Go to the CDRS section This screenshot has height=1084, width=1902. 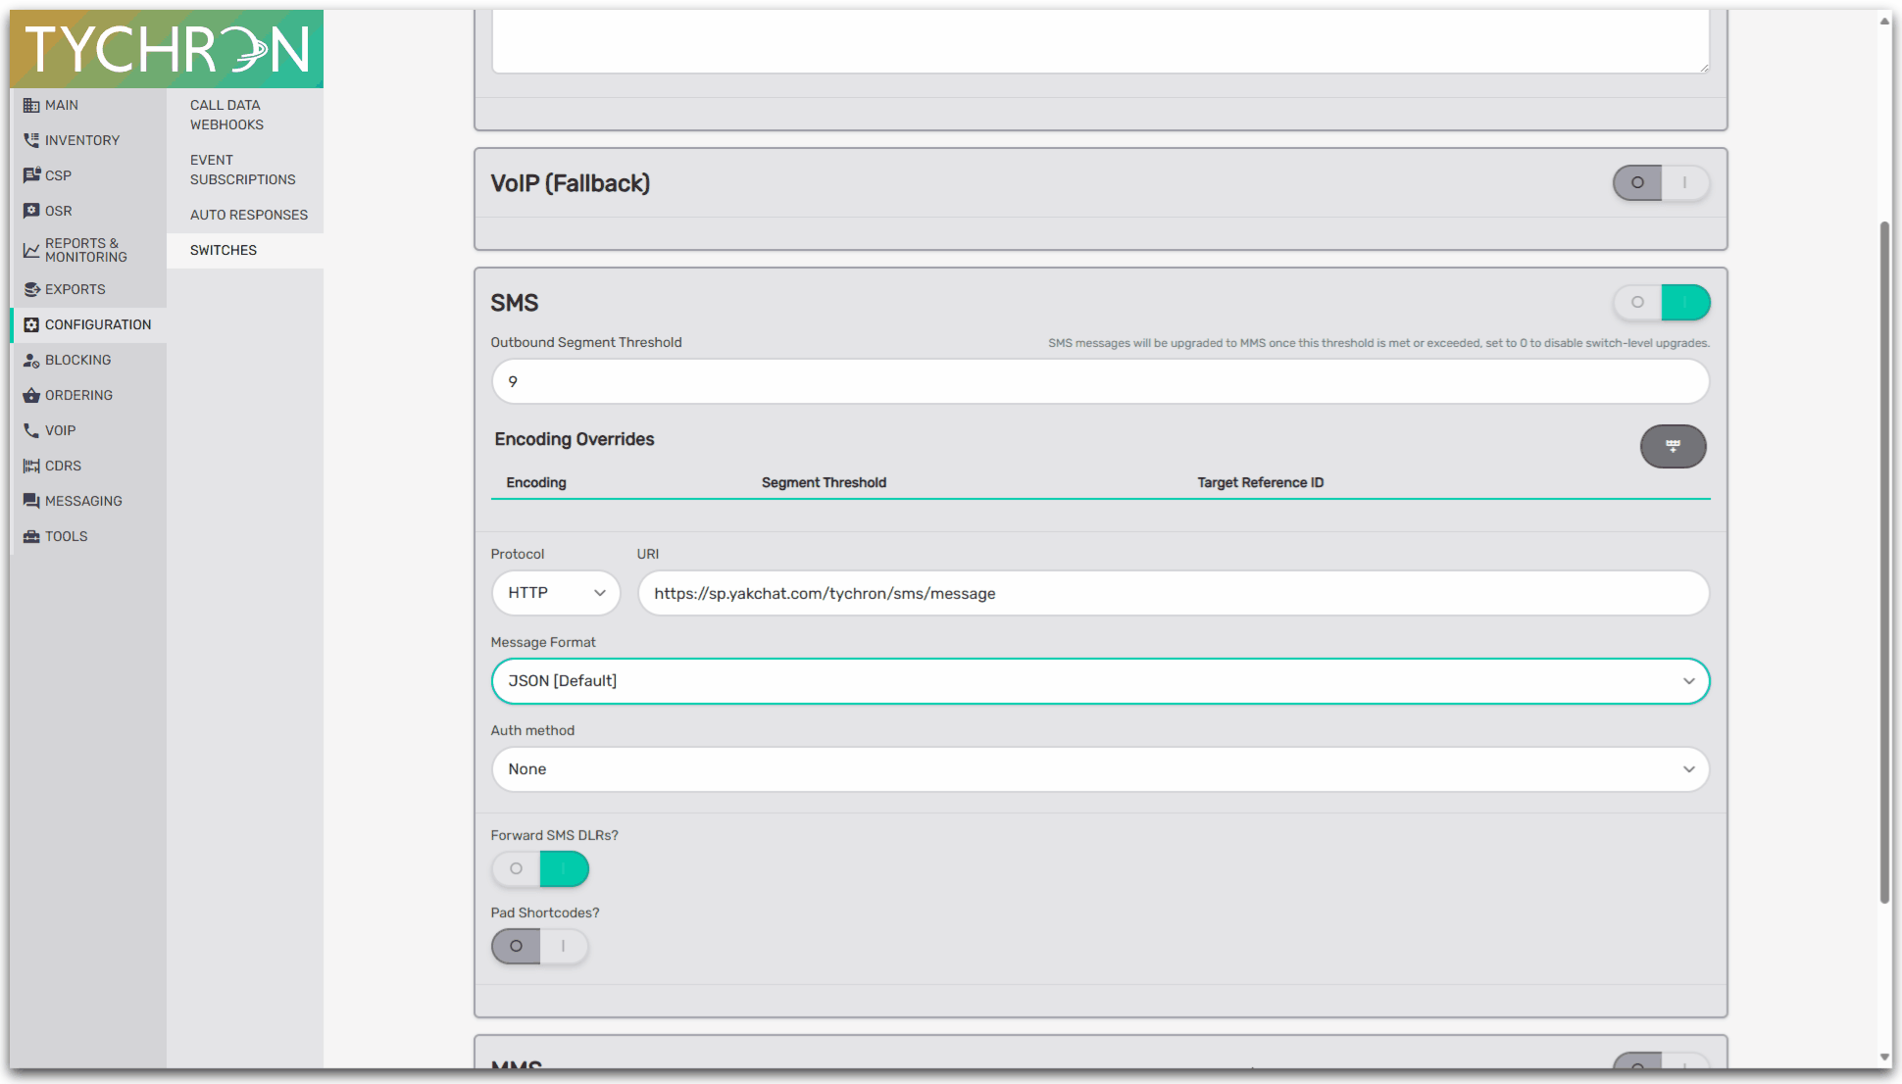88,466
